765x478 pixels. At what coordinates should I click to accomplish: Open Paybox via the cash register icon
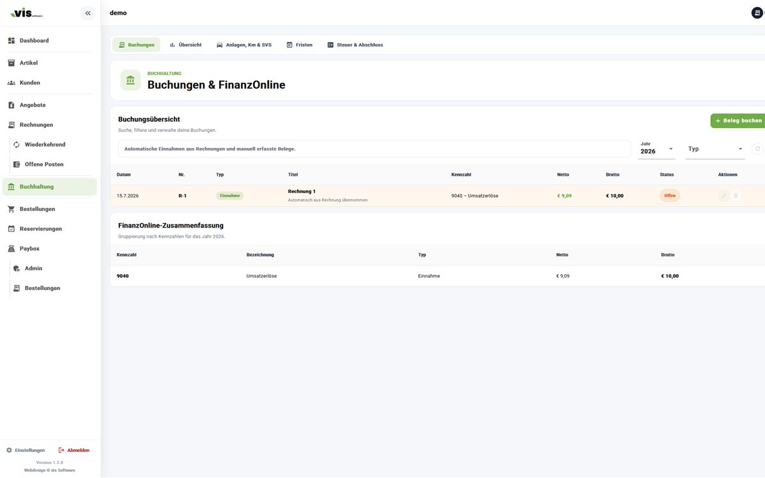pyautogui.click(x=11, y=249)
